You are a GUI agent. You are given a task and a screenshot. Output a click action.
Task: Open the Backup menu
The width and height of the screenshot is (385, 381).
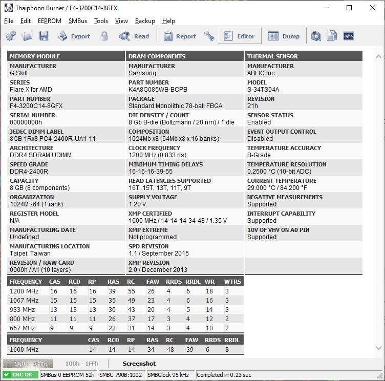(x=145, y=21)
